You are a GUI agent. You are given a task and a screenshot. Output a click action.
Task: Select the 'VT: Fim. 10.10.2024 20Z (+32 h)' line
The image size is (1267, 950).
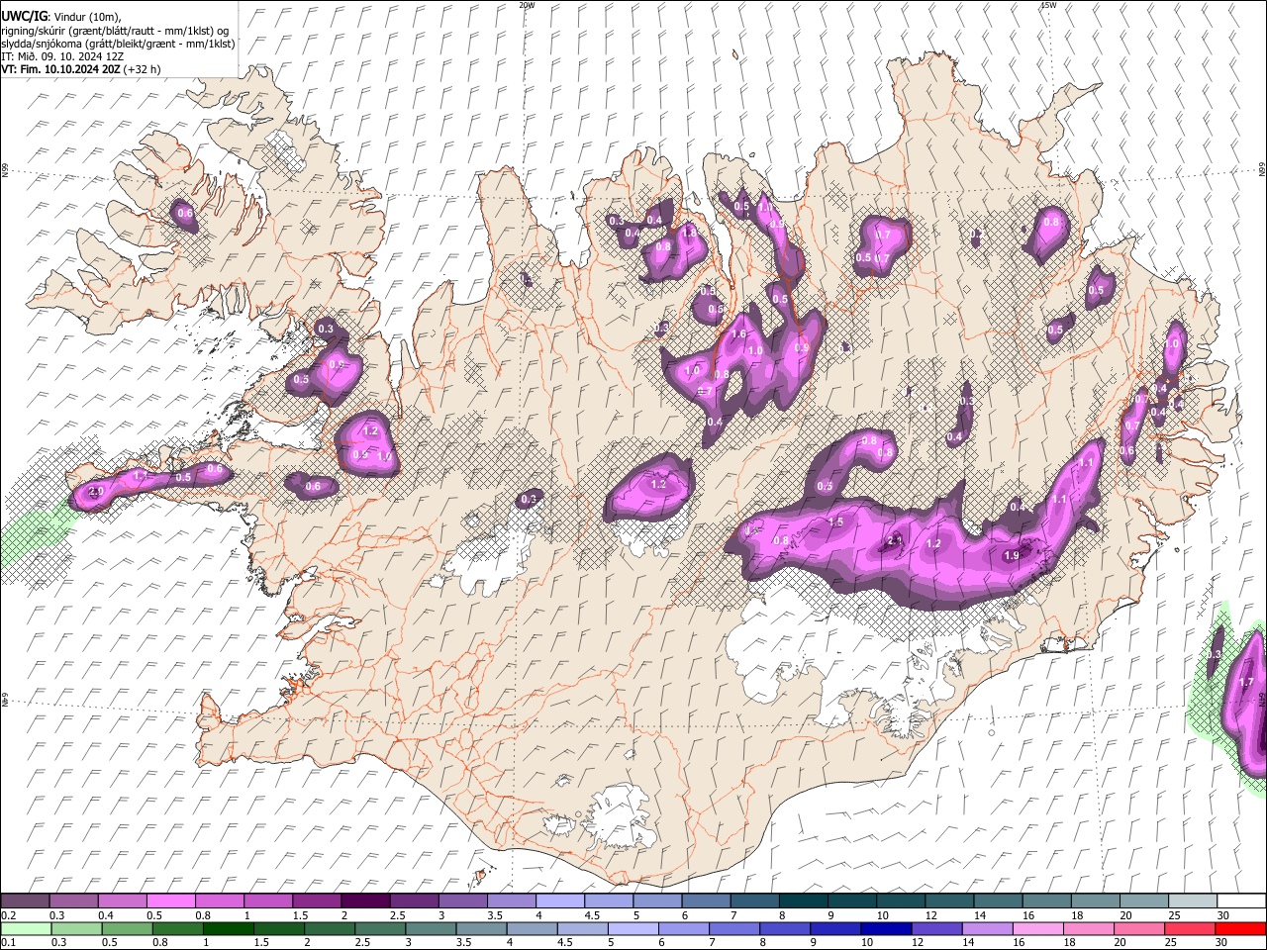tap(80, 69)
